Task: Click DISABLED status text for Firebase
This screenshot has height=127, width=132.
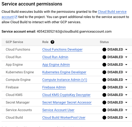Action: pyautogui.click(x=115, y=87)
